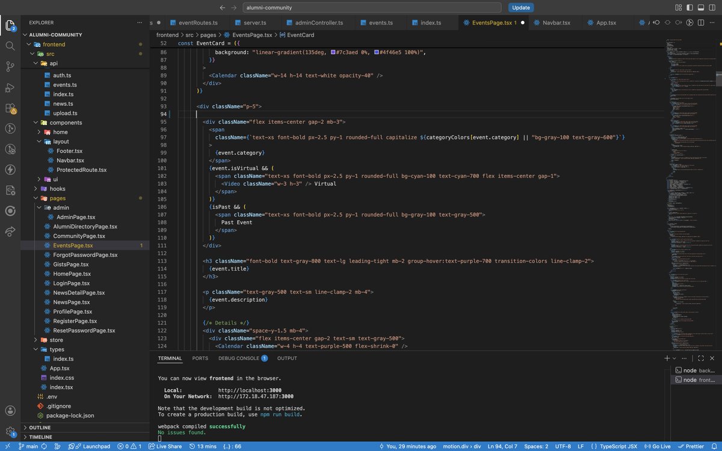Expand the ui folder
The height and width of the screenshot is (451, 722).
pos(84,179)
